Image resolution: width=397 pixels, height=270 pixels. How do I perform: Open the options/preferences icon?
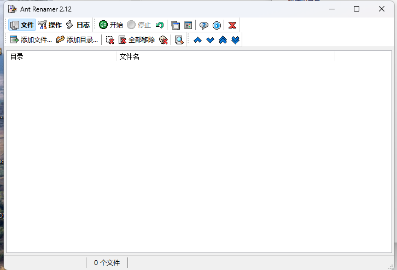coord(188,25)
